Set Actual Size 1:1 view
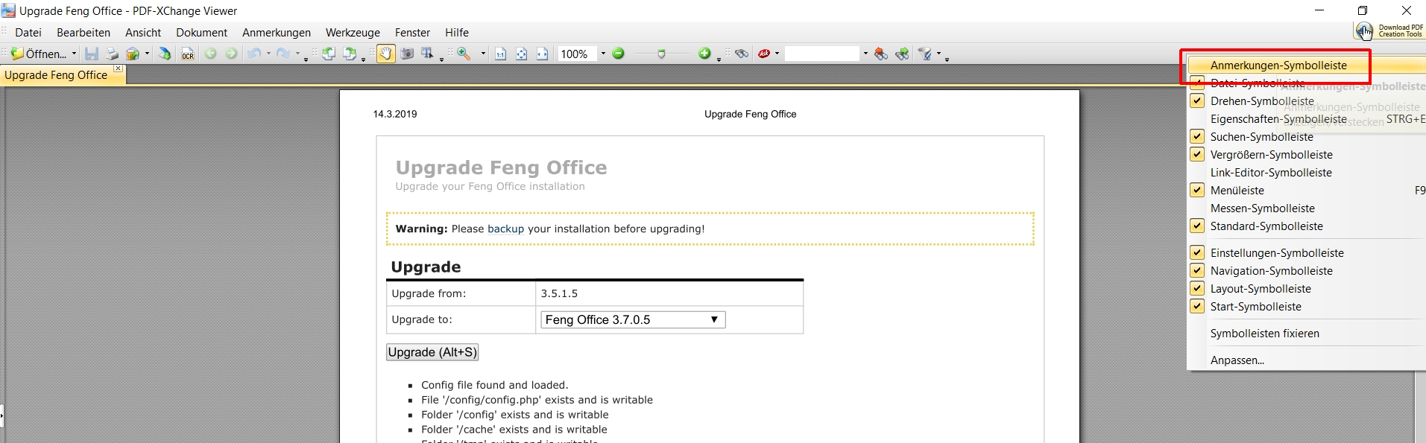 (501, 54)
